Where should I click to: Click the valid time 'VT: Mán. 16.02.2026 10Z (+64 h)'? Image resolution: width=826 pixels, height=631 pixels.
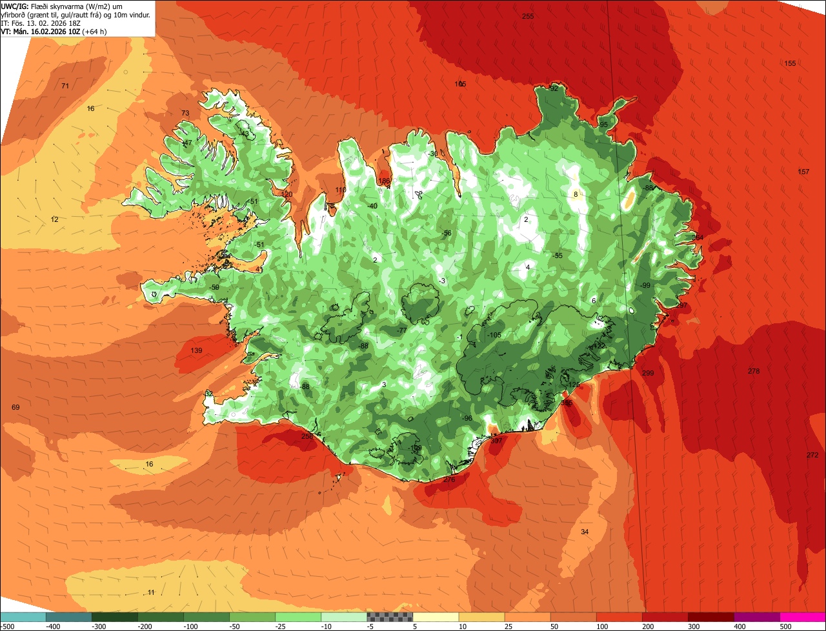[x=54, y=31]
